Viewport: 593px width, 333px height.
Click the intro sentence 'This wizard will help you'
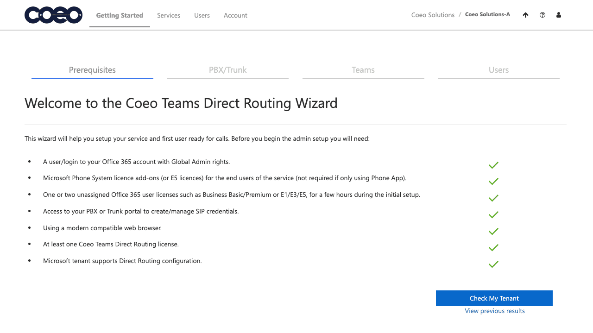[x=197, y=138]
